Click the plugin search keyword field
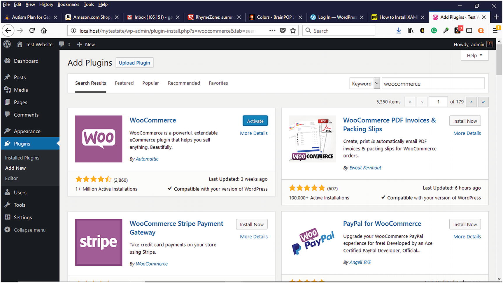Image resolution: width=503 pixels, height=283 pixels. (433, 84)
